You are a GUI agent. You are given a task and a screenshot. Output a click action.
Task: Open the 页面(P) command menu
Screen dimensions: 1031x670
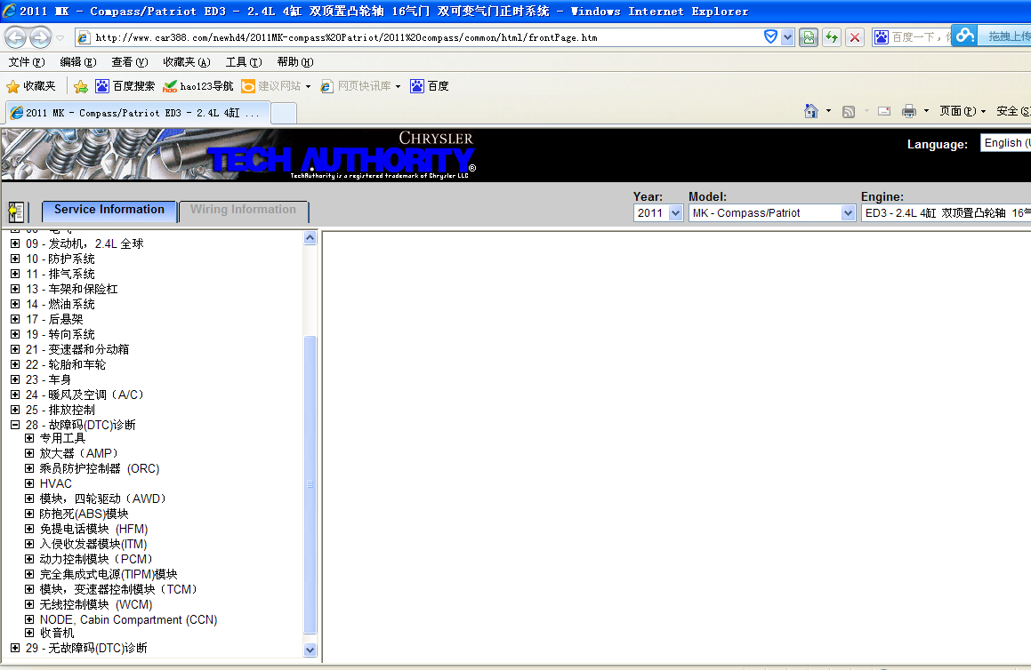point(963,111)
